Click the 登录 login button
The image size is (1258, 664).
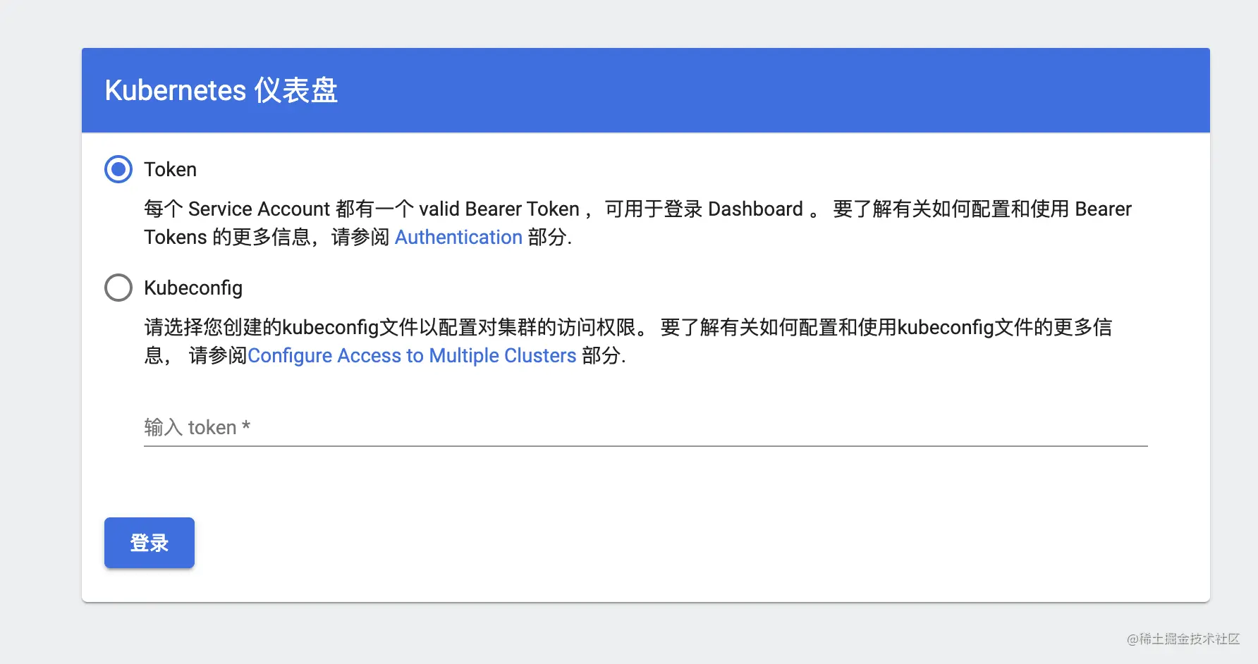149,543
